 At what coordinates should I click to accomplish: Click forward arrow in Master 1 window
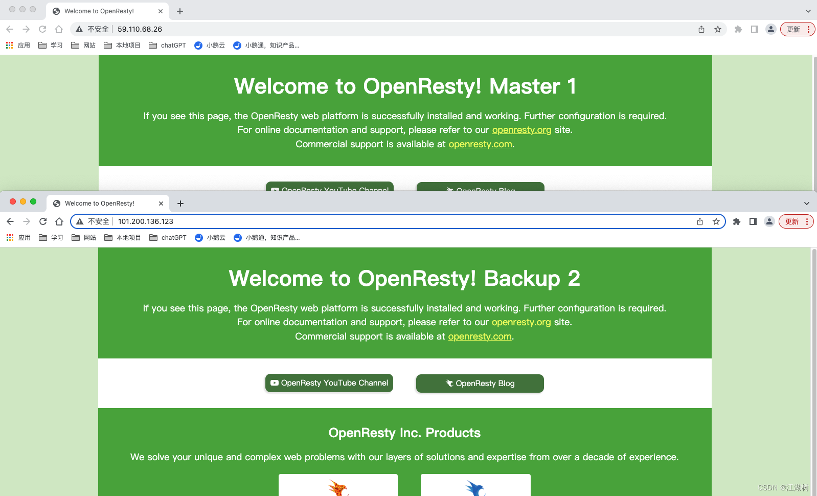tap(26, 29)
